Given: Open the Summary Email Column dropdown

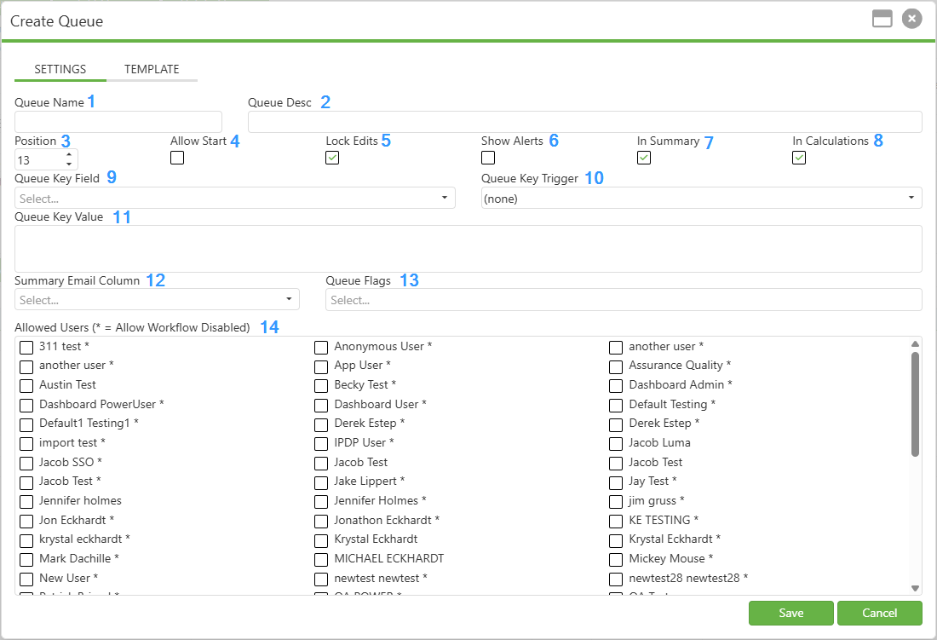Looking at the screenshot, I should 158,299.
